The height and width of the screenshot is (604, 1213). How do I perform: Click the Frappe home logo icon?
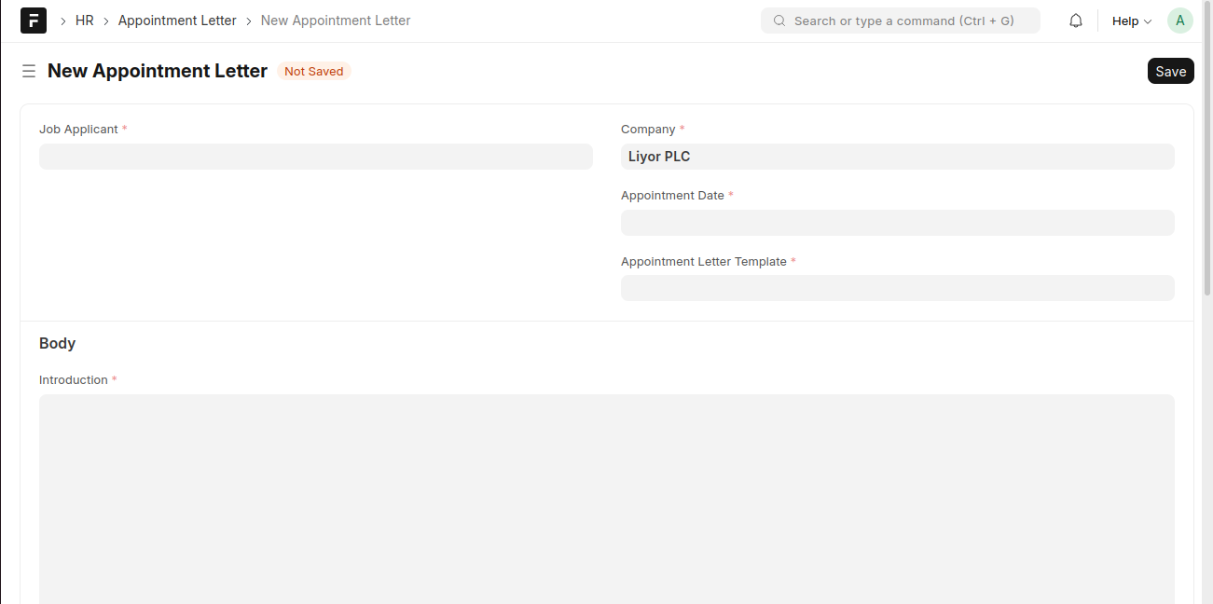[34, 21]
